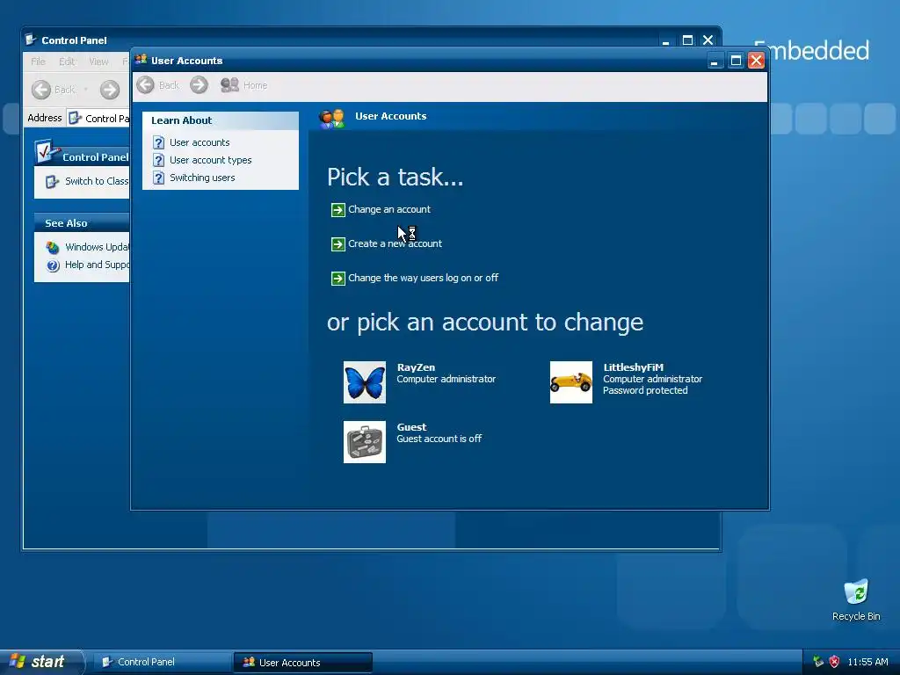Click the Back arrow in User Accounts toolbar
The image size is (900, 675).
(x=145, y=85)
